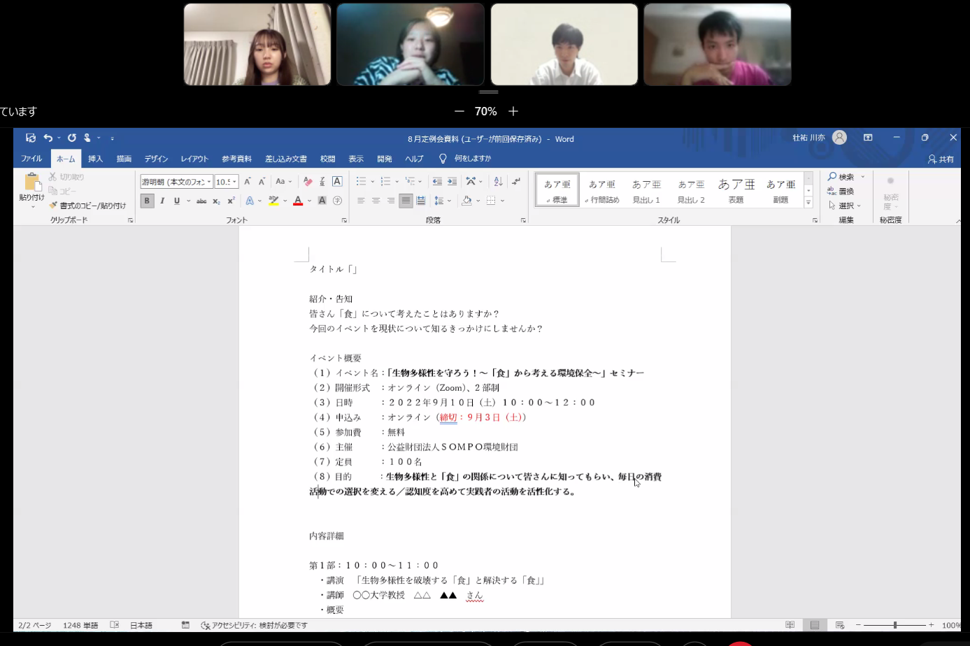This screenshot has width=970, height=646.
Task: Apply strikethrough formatting
Action: [x=201, y=201]
